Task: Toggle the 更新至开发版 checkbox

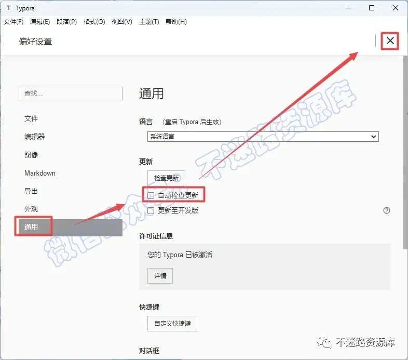Action: [x=151, y=210]
